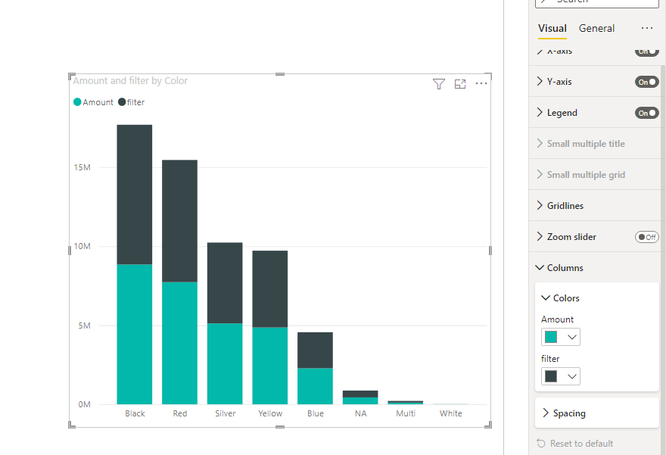Image resolution: width=666 pixels, height=455 pixels.
Task: Open the Amount color picker dropdown
Action: click(560, 337)
